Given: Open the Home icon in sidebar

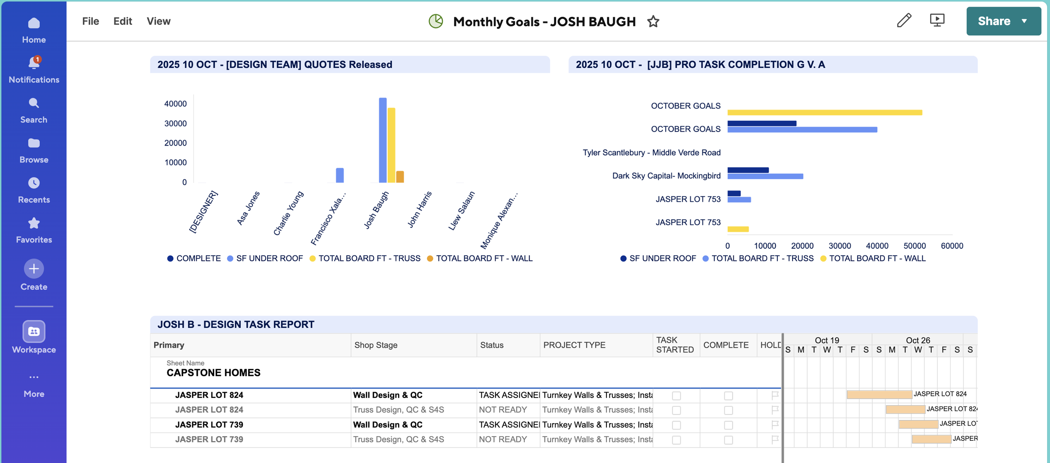Looking at the screenshot, I should coord(34,23).
